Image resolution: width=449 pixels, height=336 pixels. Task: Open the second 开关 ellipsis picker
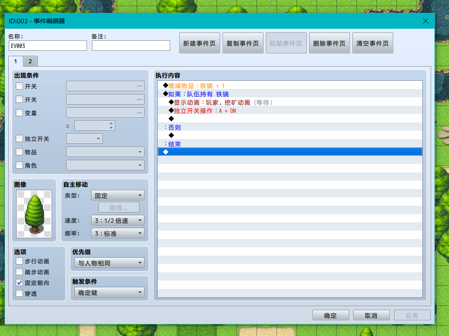click(139, 100)
